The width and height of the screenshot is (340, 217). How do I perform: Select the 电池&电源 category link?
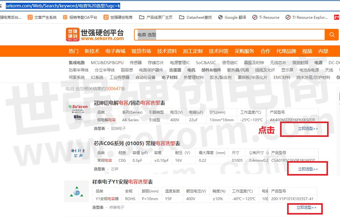pos(309,70)
